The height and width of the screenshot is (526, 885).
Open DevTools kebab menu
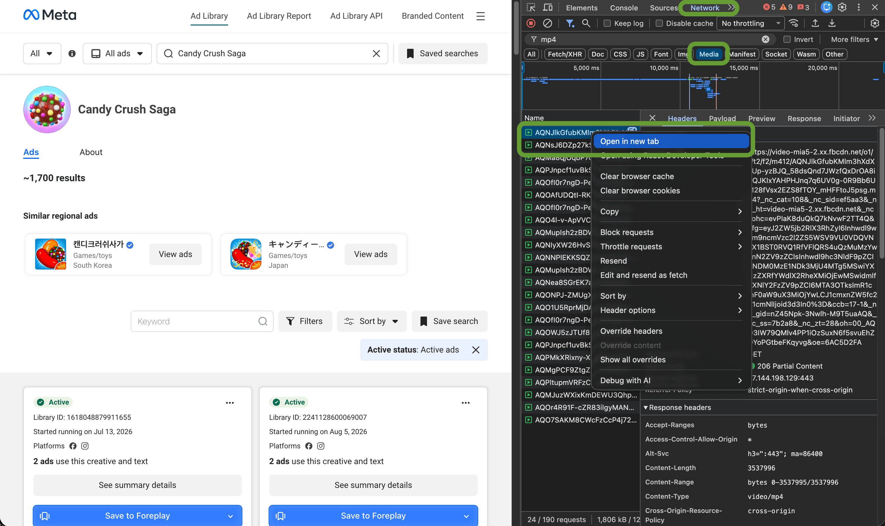pyautogui.click(x=859, y=7)
